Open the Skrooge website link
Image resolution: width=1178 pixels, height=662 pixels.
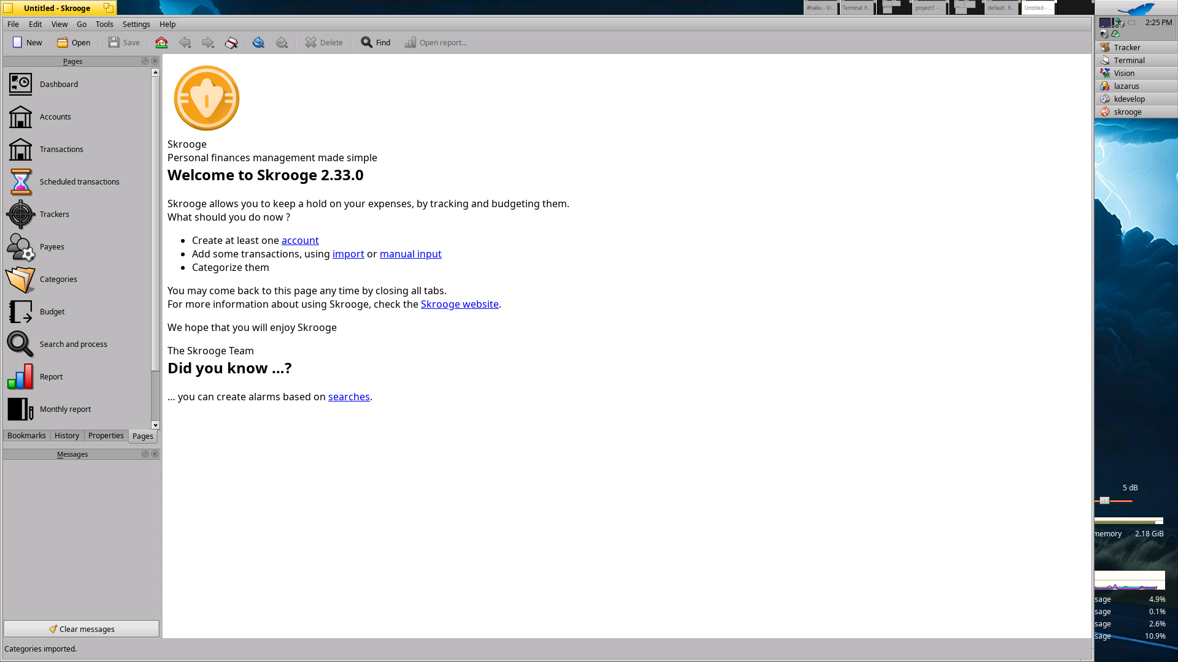[x=460, y=304]
